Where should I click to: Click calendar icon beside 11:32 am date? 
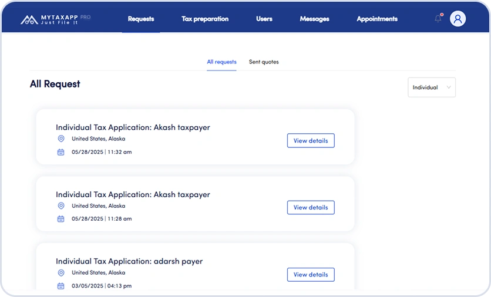60,152
